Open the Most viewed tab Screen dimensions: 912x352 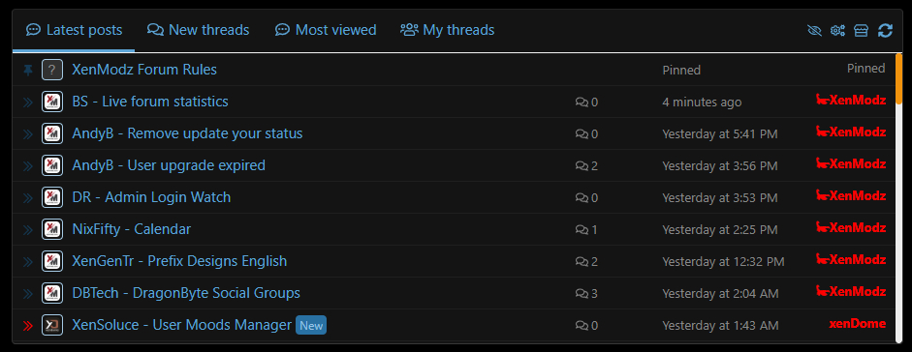326,30
